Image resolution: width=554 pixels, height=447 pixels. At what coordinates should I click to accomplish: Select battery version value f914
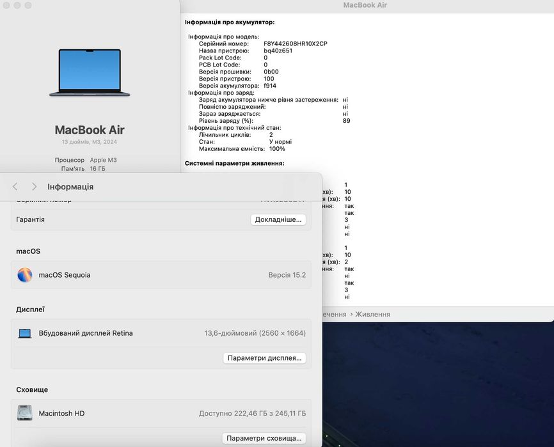click(x=270, y=86)
